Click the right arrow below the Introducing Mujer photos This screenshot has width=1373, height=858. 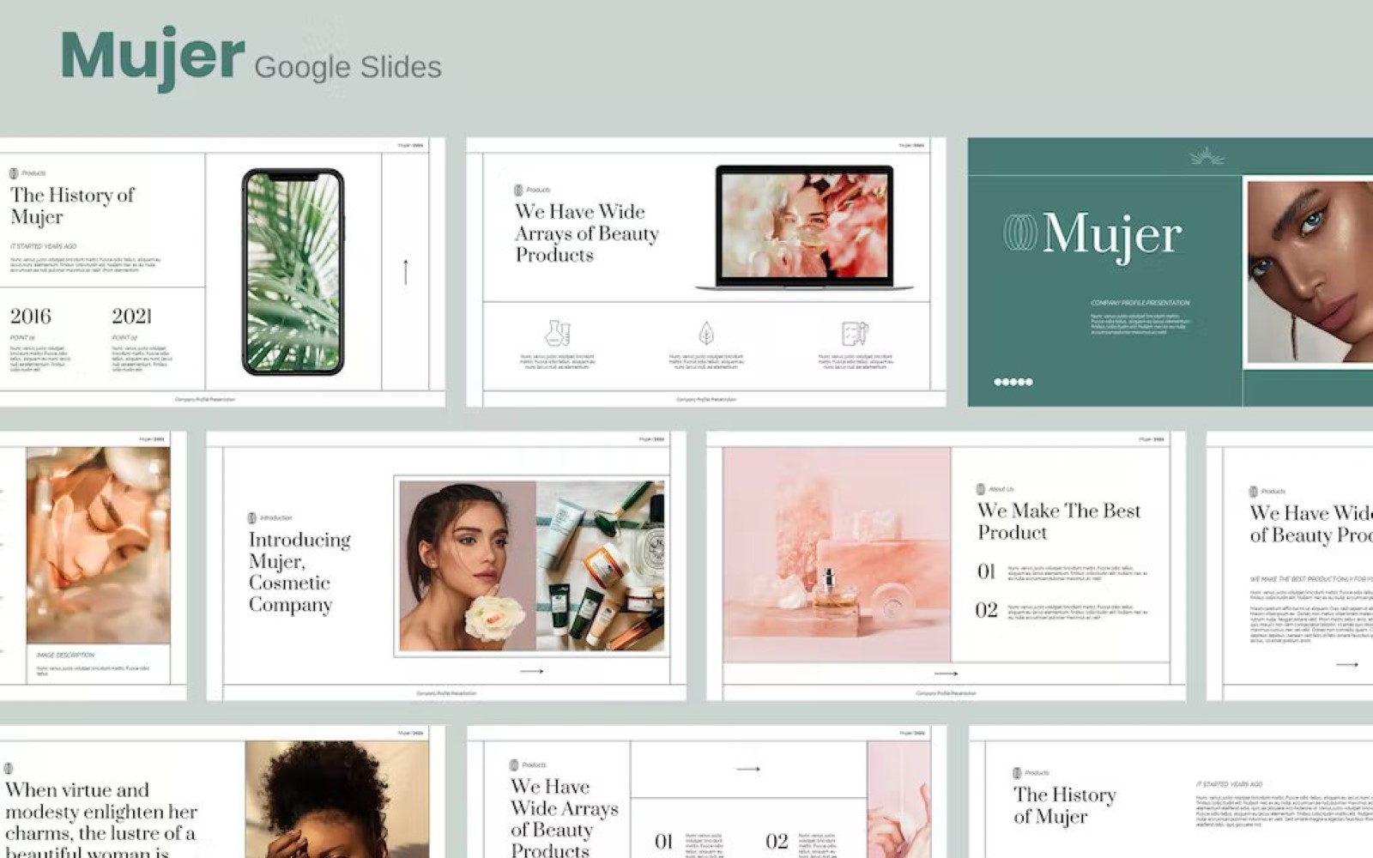(531, 671)
